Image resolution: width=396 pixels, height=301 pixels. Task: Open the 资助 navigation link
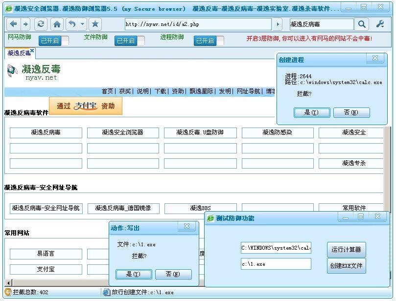(178, 91)
